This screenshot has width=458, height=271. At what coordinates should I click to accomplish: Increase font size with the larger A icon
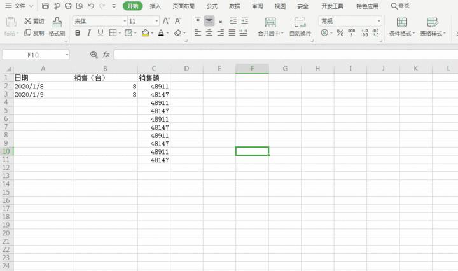[x=166, y=21]
